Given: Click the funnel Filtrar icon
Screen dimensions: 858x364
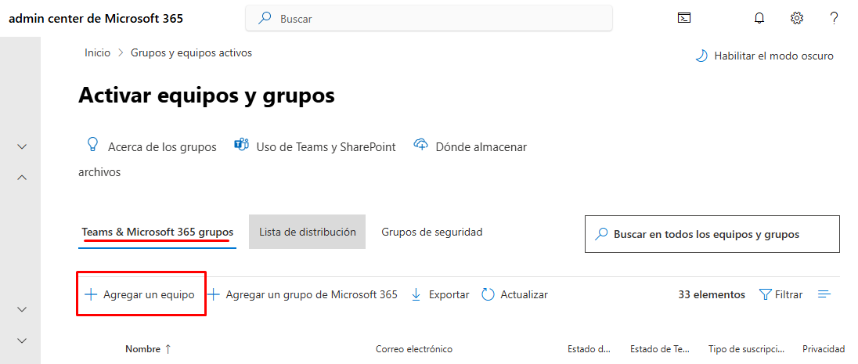Looking at the screenshot, I should 765,294.
